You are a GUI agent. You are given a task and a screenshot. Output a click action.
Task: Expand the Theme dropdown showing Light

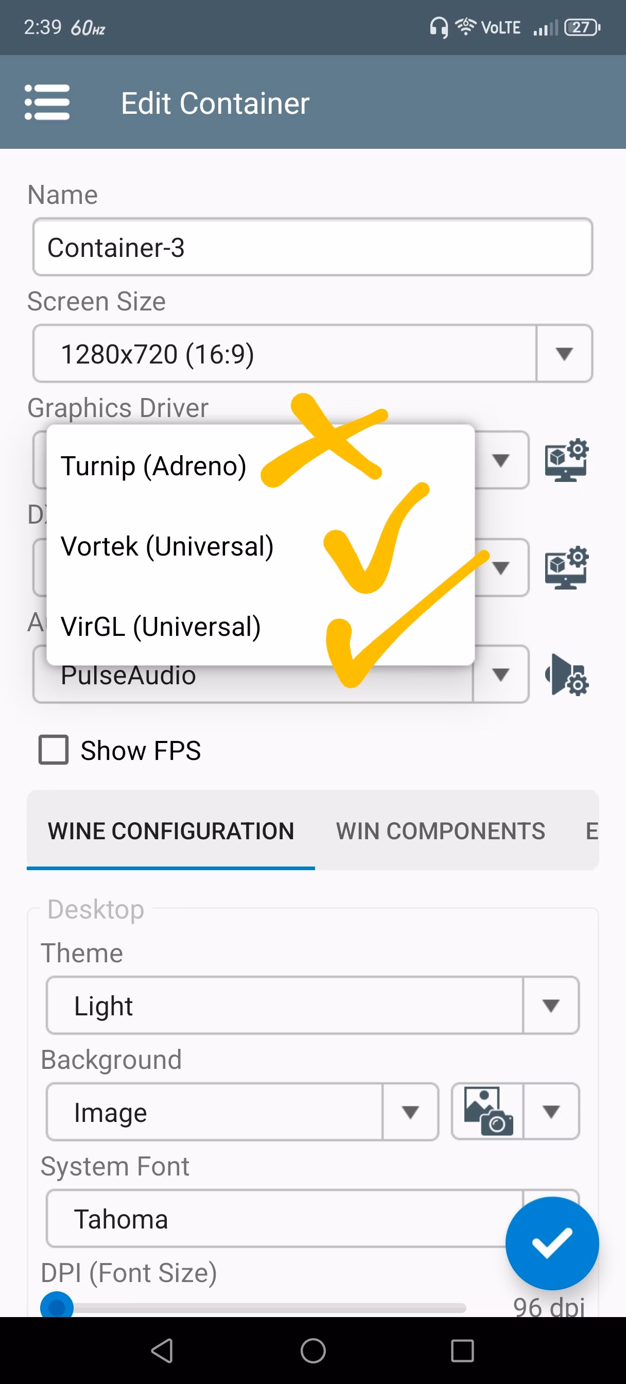click(550, 1005)
